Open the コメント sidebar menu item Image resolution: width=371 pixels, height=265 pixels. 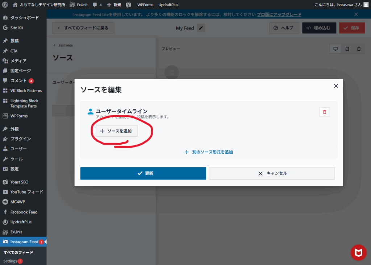click(18, 80)
